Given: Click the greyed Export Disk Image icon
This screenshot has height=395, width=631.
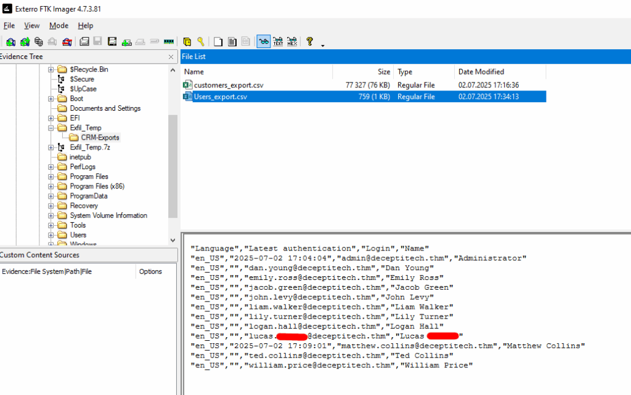Looking at the screenshot, I should [x=98, y=41].
